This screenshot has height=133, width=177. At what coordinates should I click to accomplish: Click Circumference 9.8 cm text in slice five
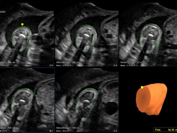tap(67, 128)
